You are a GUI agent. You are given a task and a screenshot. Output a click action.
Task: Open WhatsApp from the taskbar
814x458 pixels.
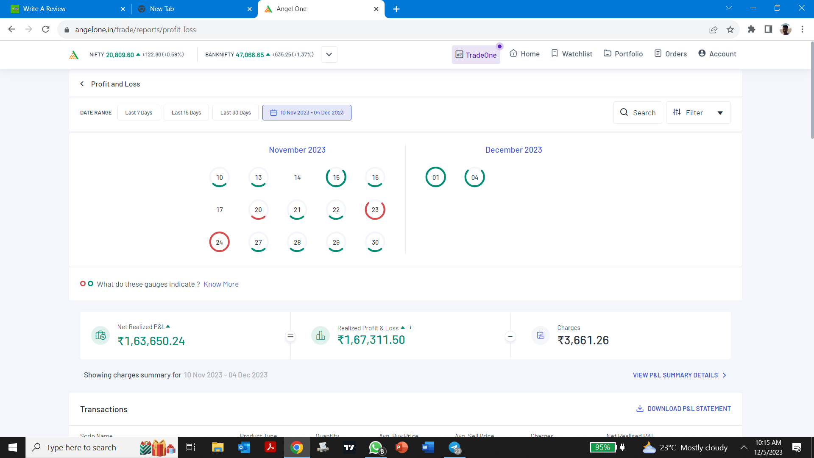pos(376,447)
